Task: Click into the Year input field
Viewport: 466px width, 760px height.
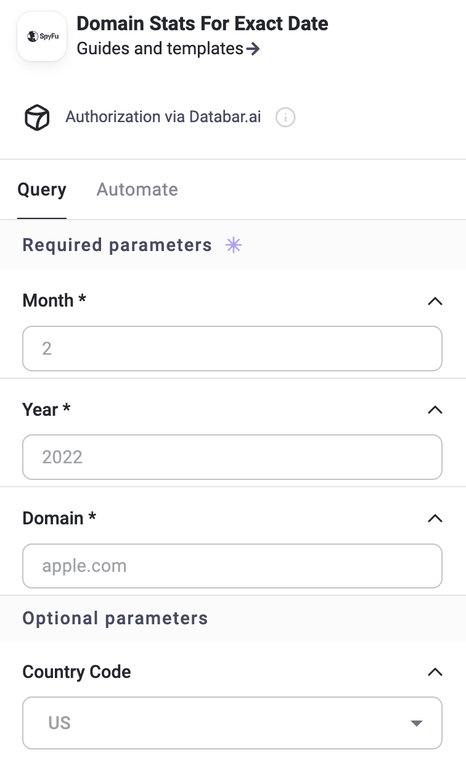Action: click(x=232, y=457)
